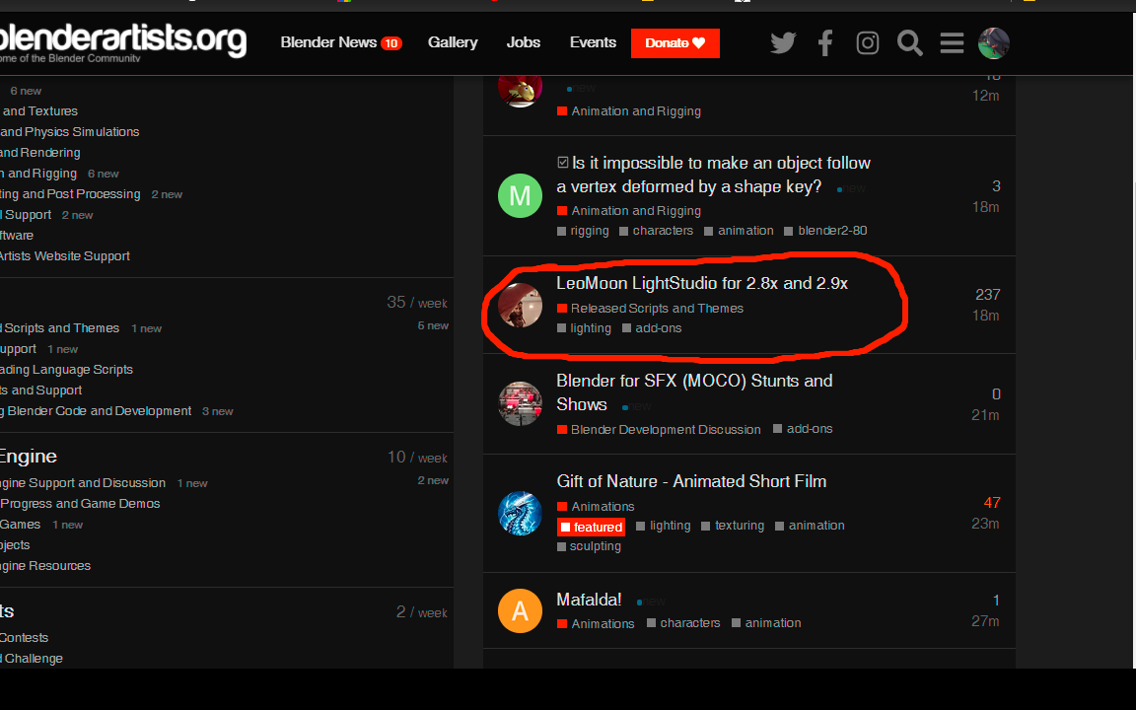The image size is (1136, 710).
Task: Open Gift of Nature short film topic
Action: click(x=691, y=481)
